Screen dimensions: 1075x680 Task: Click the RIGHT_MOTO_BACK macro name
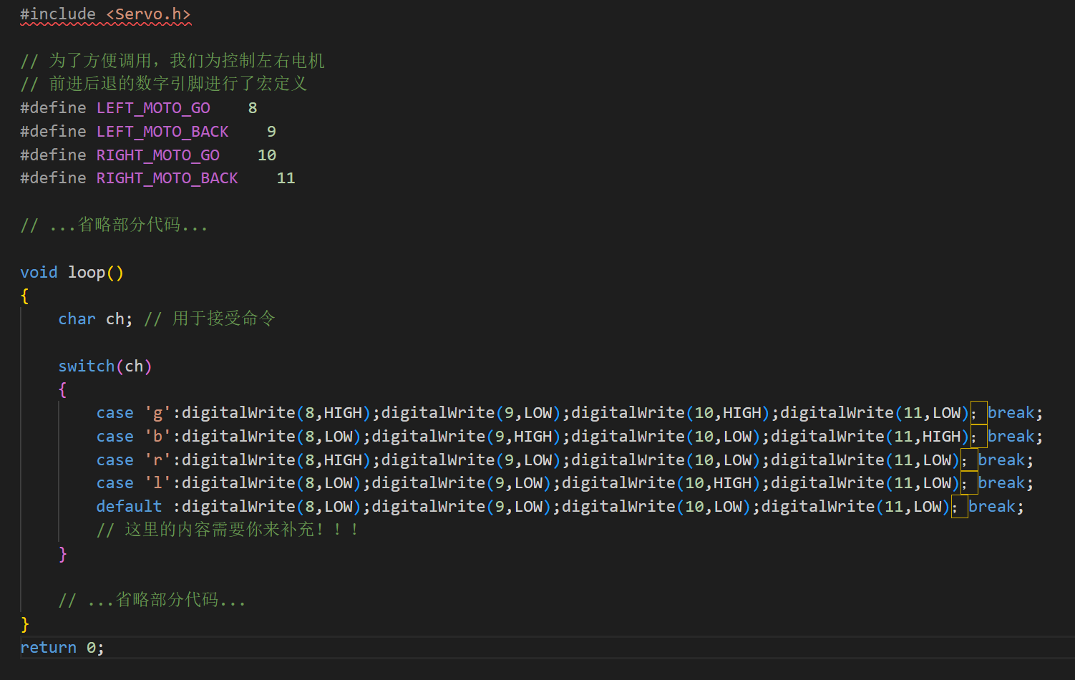tap(167, 178)
